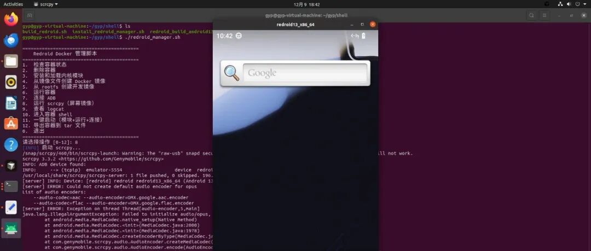Click the scrcpy 3.3.2 GitHub URL line
Viewport: 591px width, 251px height.
click(93, 159)
